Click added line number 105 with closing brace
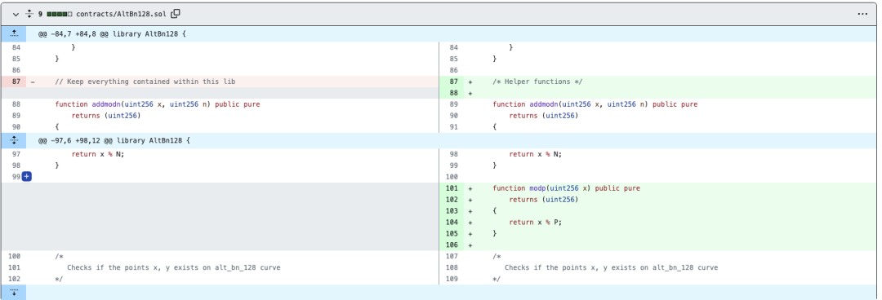This screenshot has width=882, height=300. click(452, 233)
